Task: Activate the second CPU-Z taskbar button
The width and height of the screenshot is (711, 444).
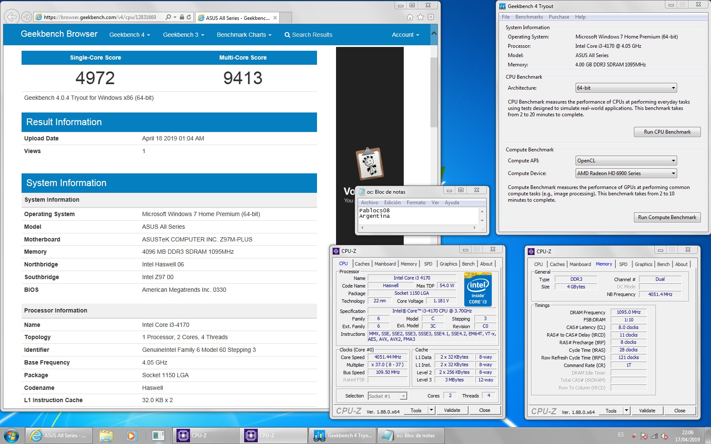Action: pos(274,436)
